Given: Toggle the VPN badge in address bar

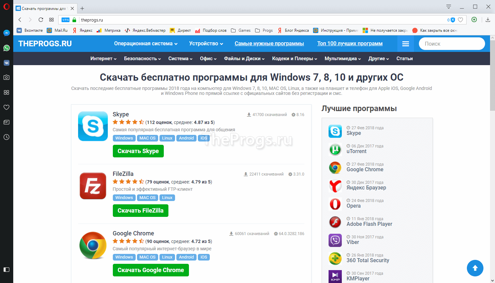Looking at the screenshot, I should click(66, 20).
